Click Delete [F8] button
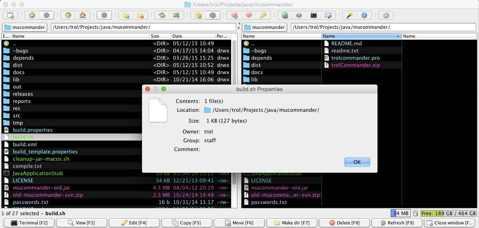 click(x=344, y=223)
